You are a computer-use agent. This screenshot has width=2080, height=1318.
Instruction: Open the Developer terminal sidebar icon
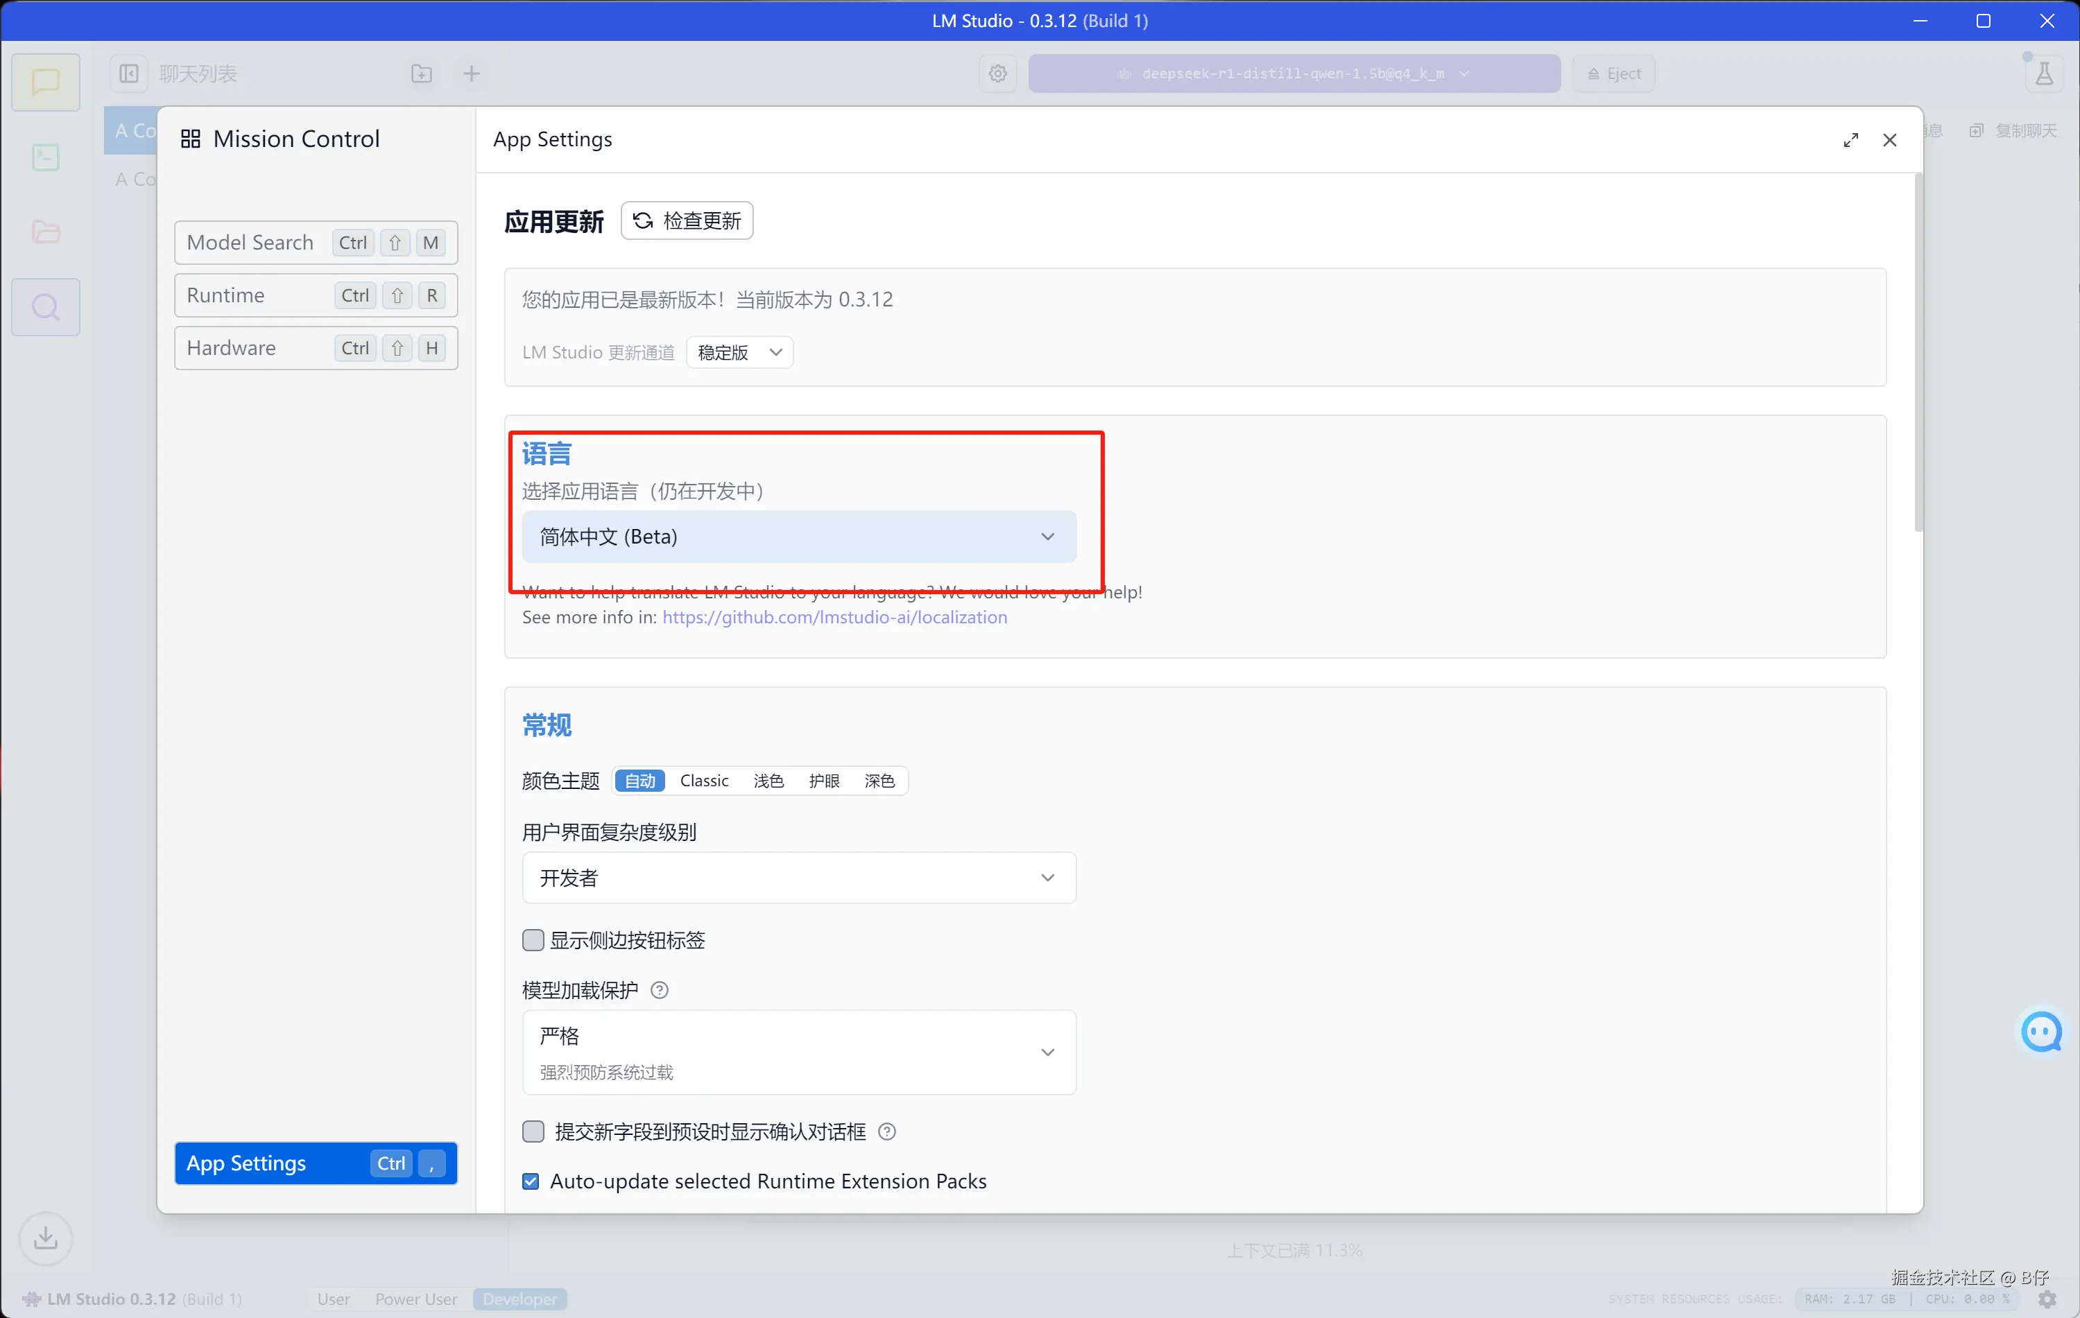pos(45,158)
